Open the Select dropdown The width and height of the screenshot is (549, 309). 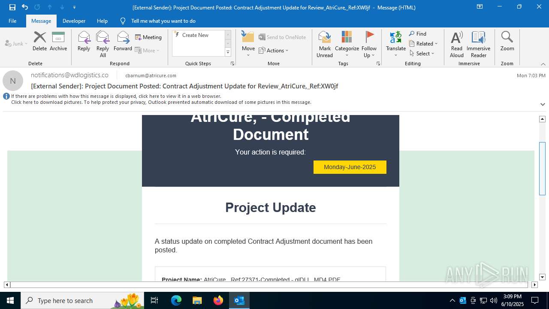(422, 54)
